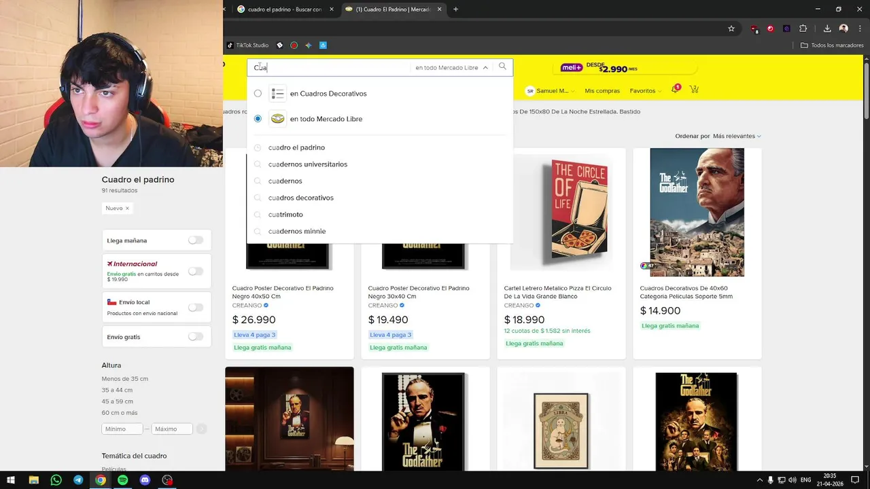The width and height of the screenshot is (870, 489).
Task: Open 'Cuadro Poster Decorativo El Padrino Negro 40x50' listing
Action: click(x=283, y=292)
